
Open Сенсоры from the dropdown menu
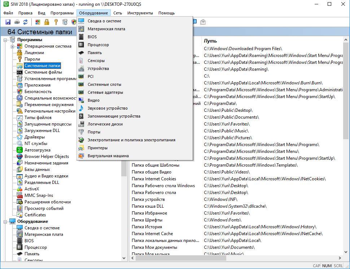pos(96,61)
